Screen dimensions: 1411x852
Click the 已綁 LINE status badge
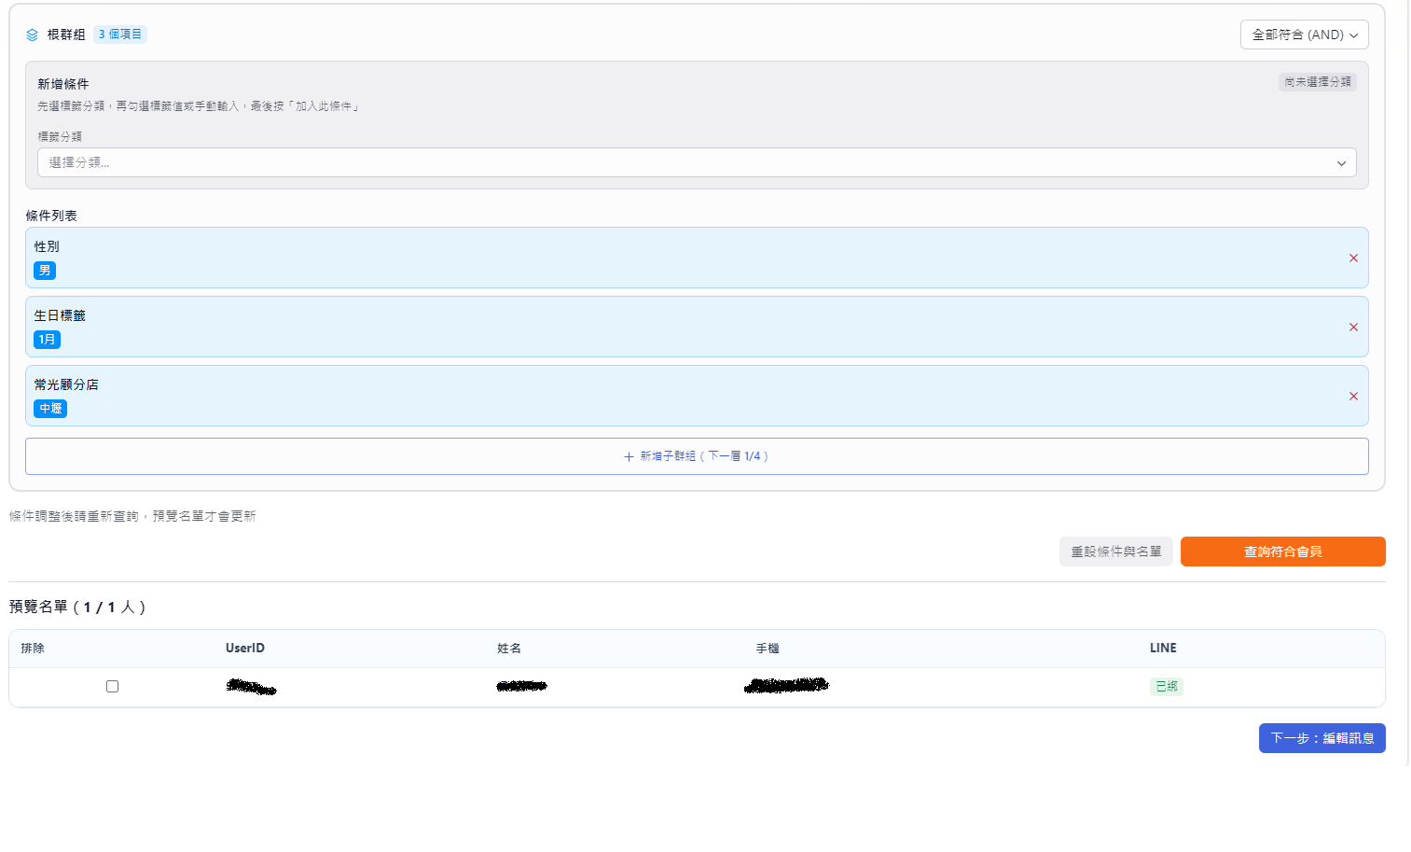[1166, 687]
